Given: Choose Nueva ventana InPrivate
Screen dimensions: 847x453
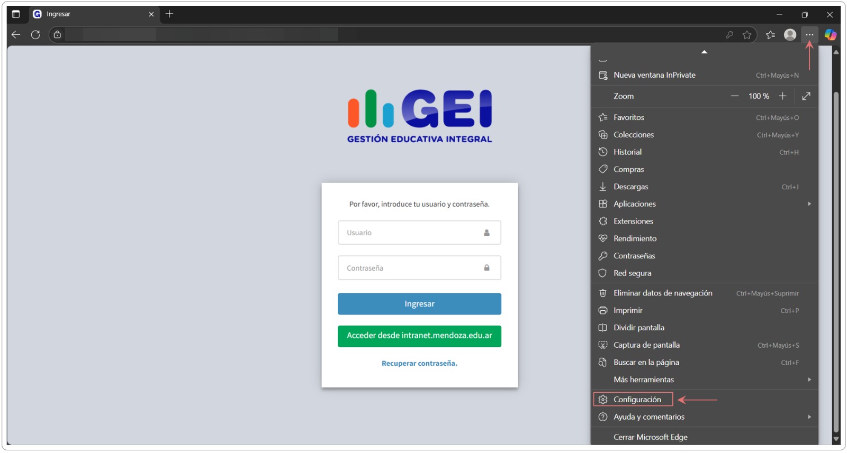Looking at the screenshot, I should (704, 75).
